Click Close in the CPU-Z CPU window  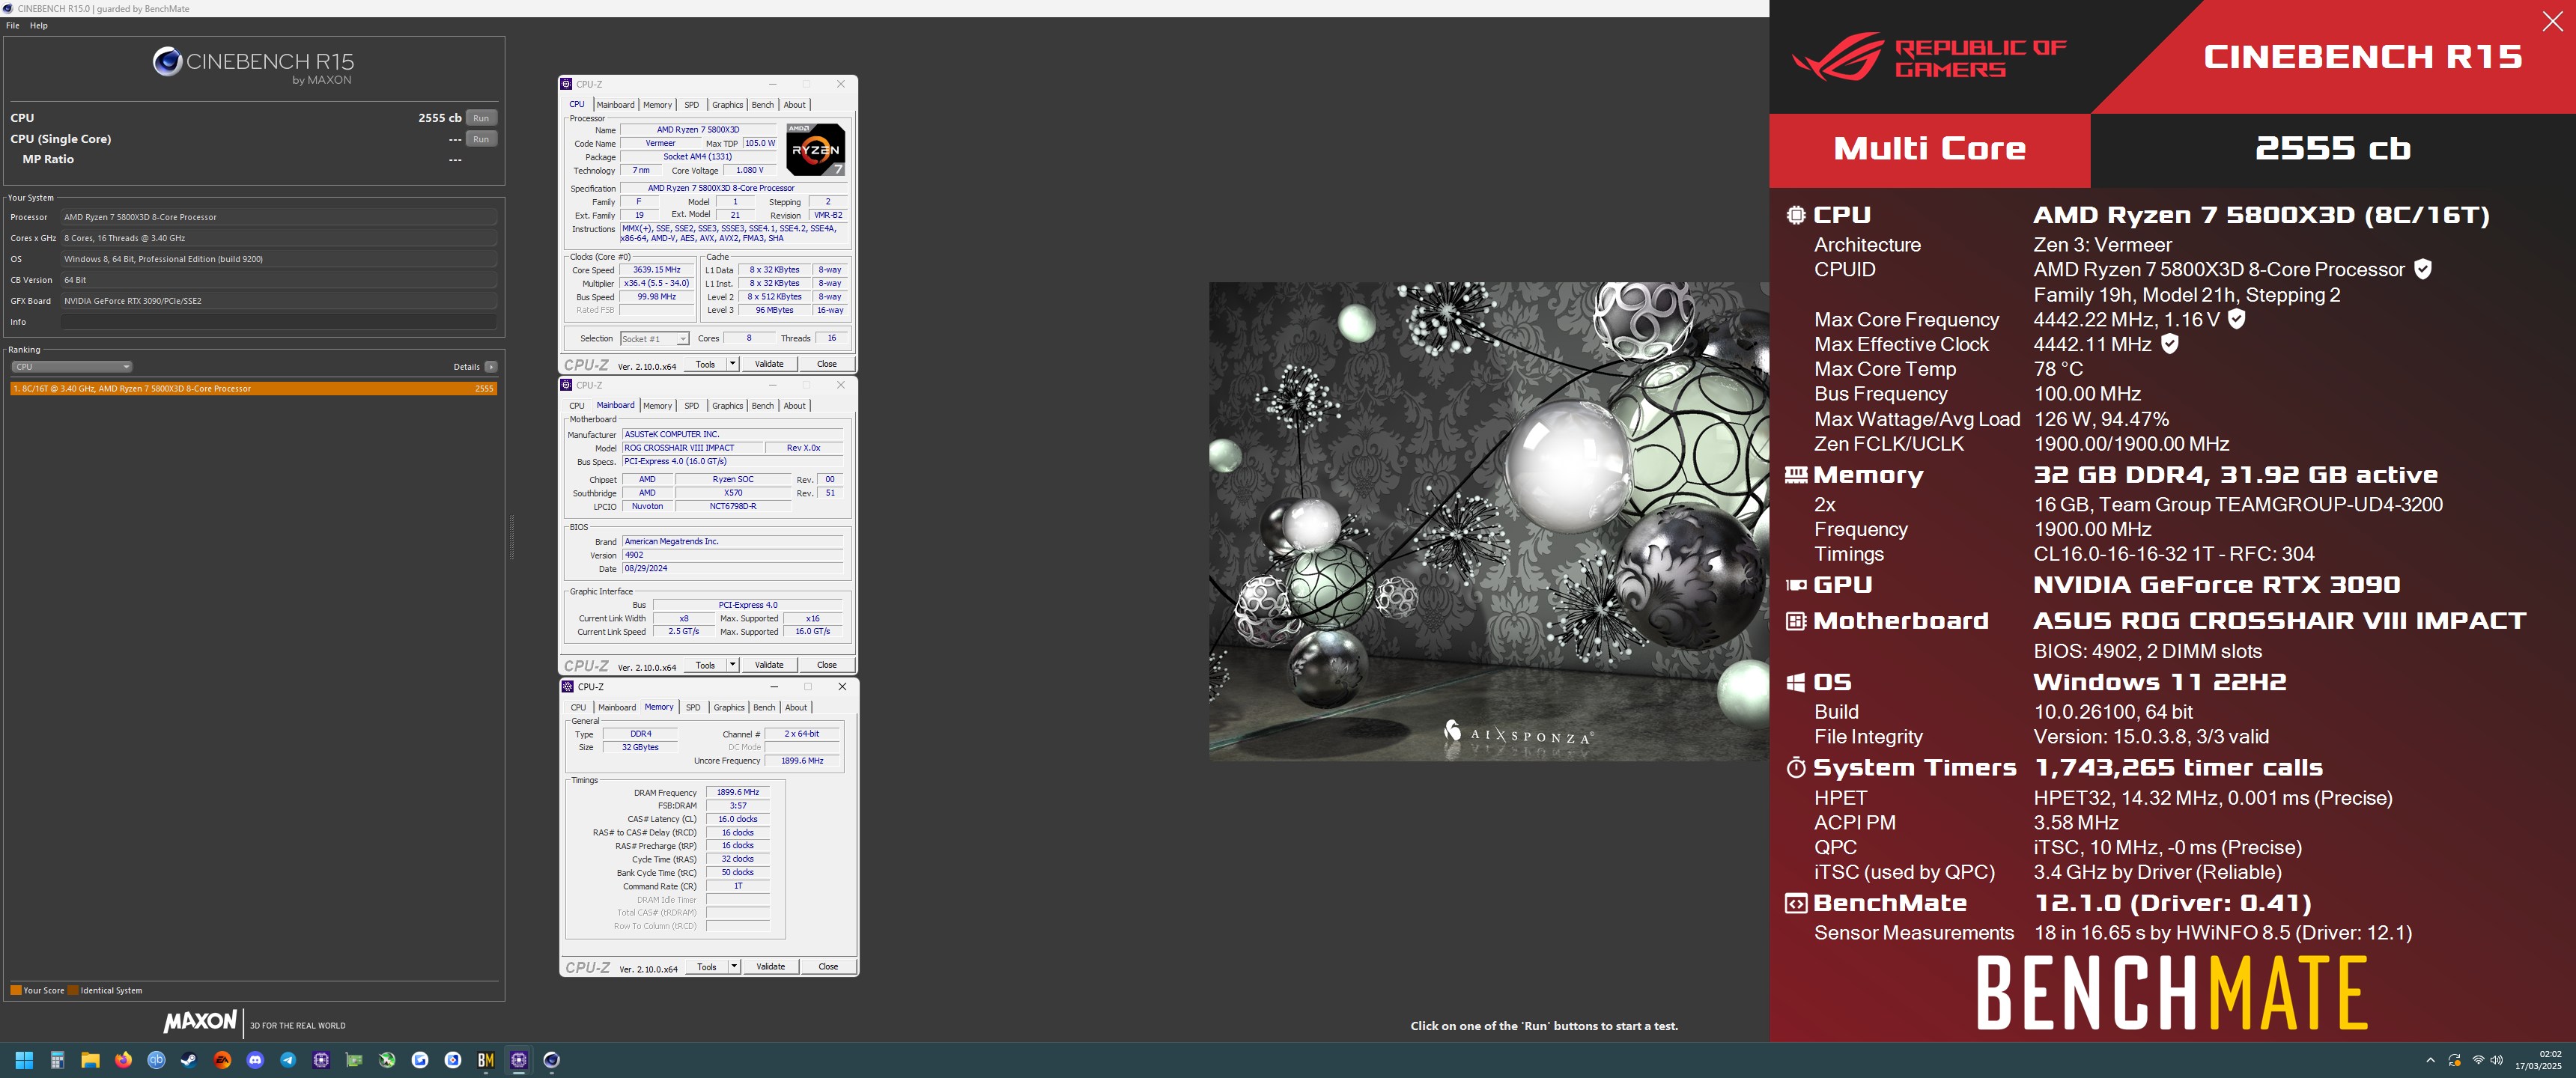pos(827,364)
